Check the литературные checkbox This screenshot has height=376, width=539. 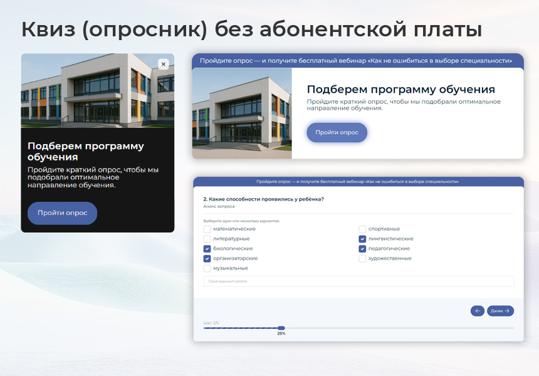point(207,239)
